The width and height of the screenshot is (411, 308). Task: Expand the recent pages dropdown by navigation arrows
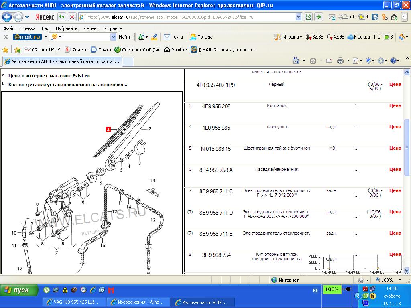tap(27, 17)
